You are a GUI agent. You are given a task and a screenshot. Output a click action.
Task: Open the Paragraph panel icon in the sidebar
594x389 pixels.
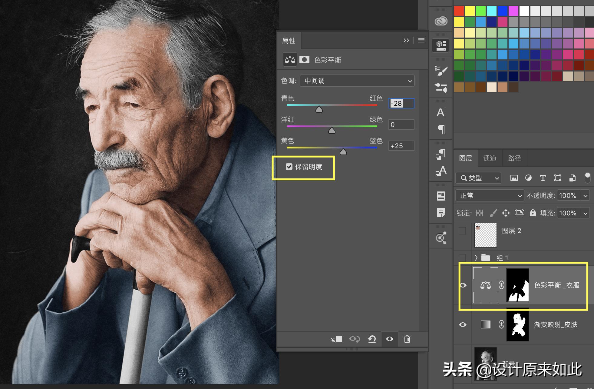click(x=441, y=130)
